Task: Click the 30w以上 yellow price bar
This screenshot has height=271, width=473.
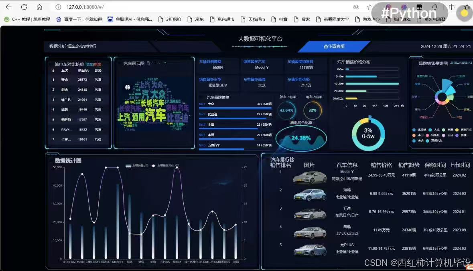Action: pos(351,98)
